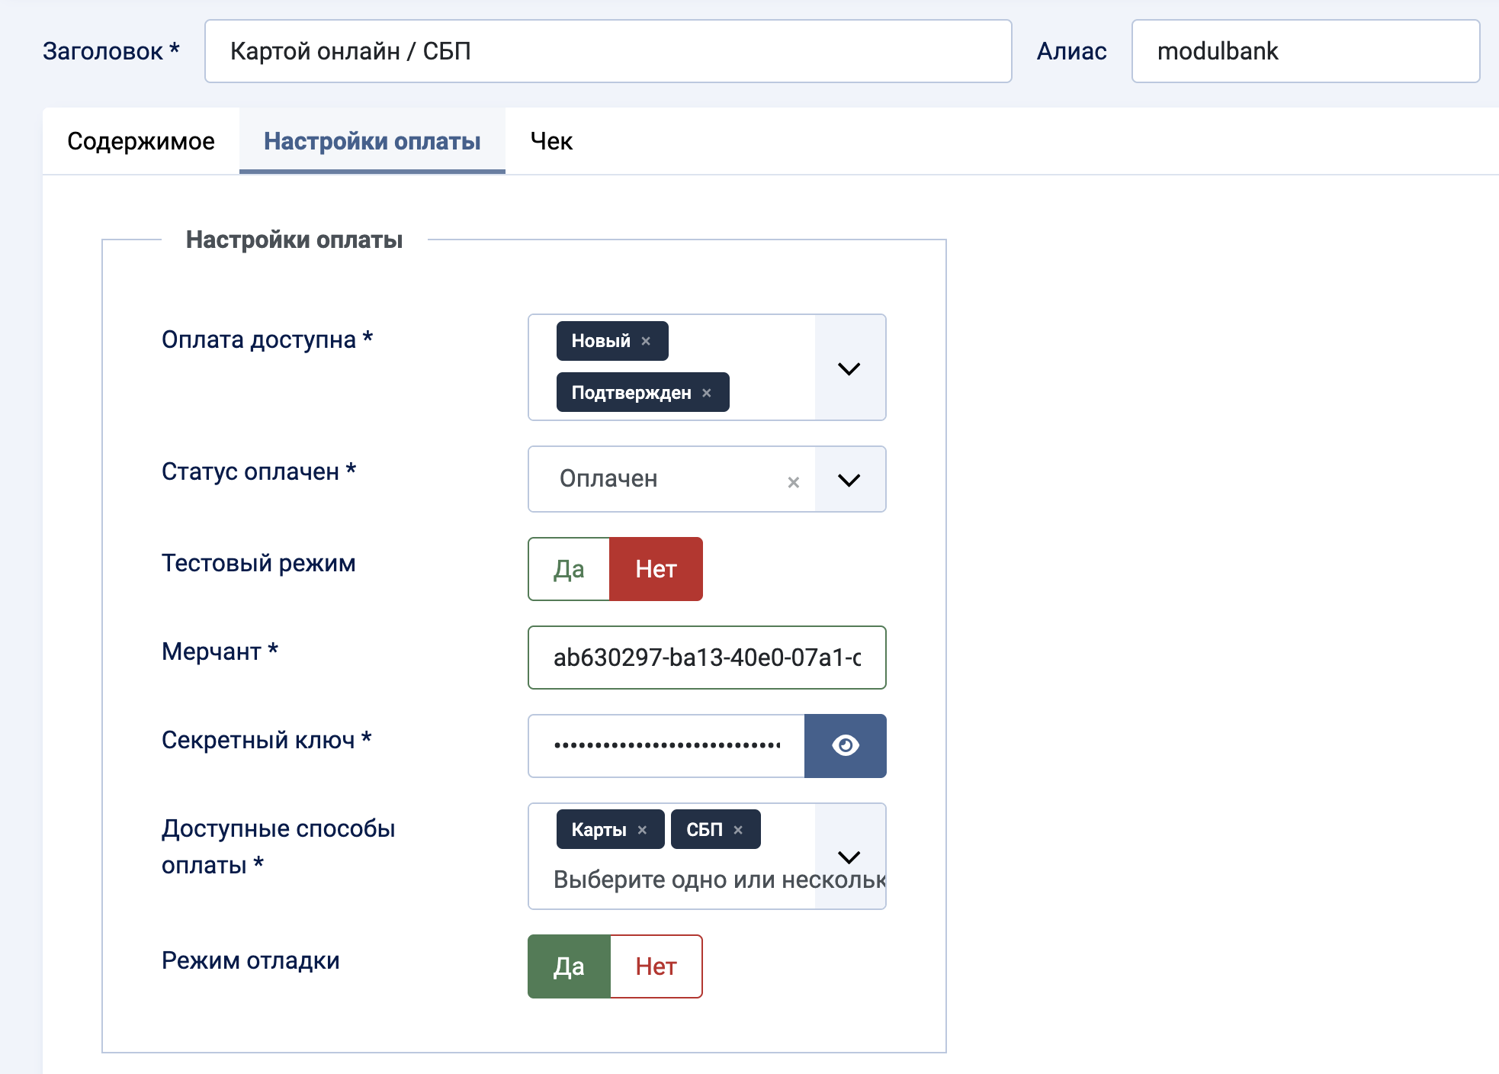
Task: Disable debug mode by selecting «Нет»
Action: click(x=656, y=966)
